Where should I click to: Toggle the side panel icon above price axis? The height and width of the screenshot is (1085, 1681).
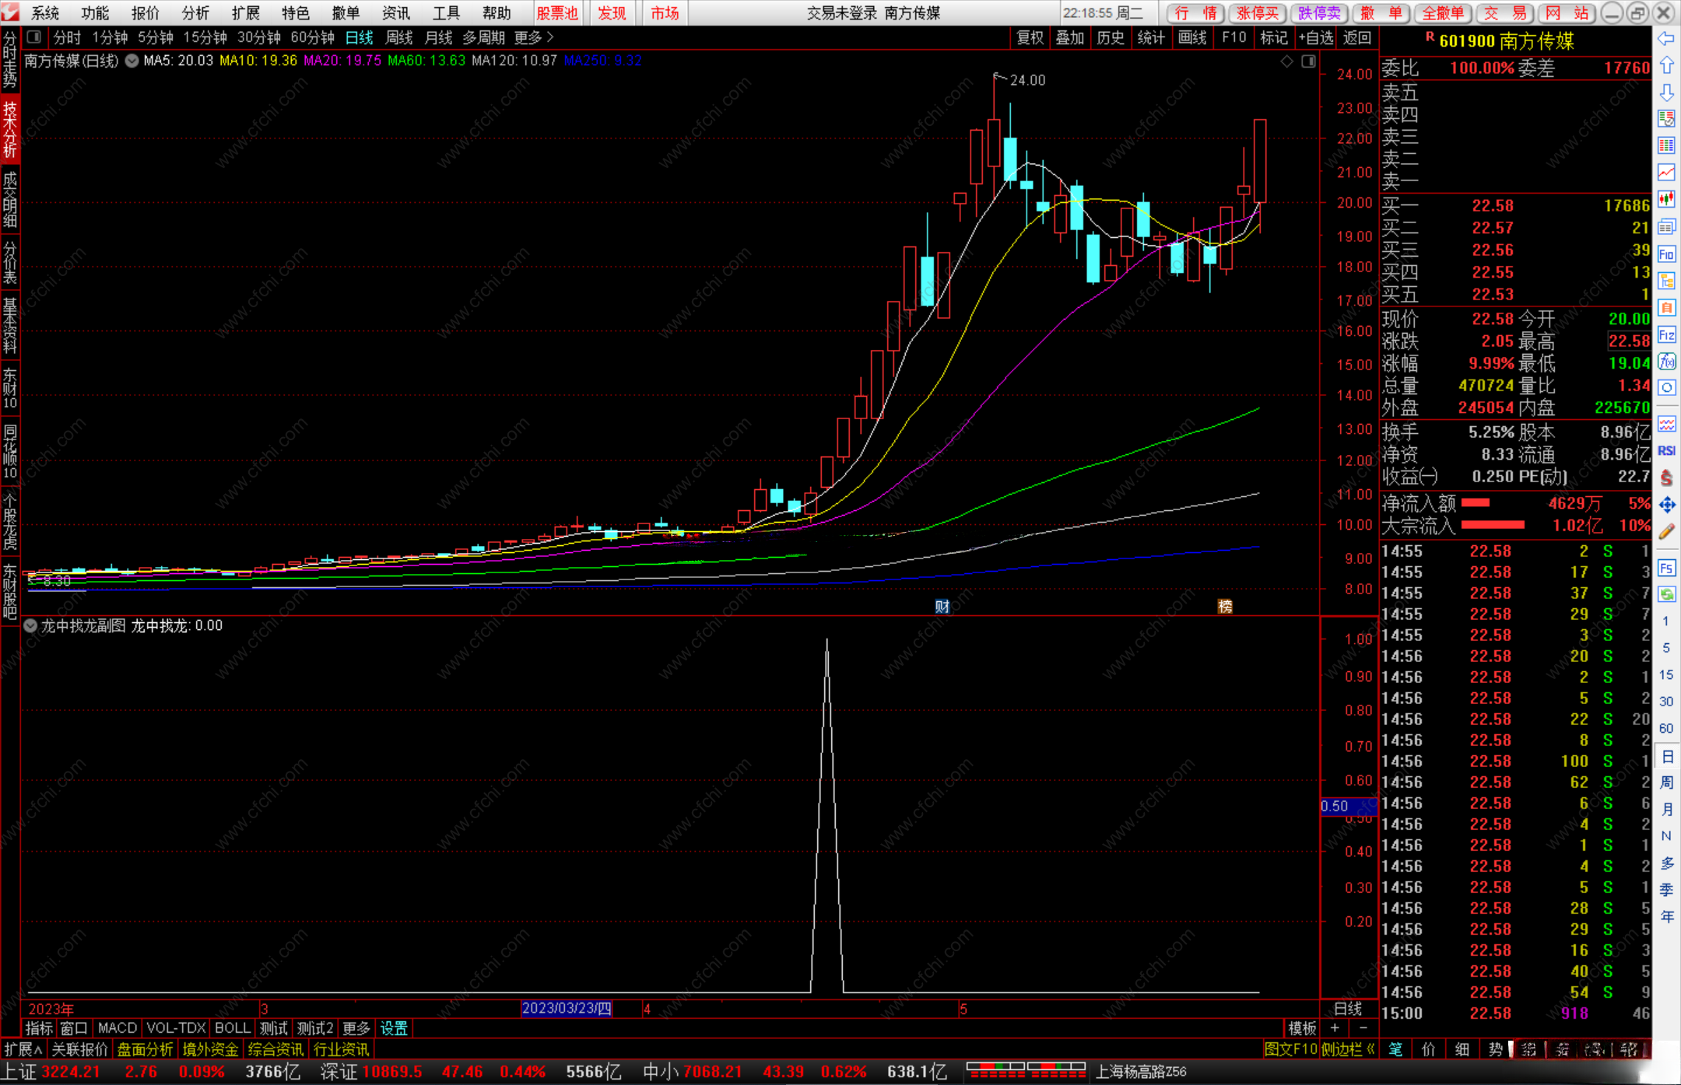(x=1308, y=61)
